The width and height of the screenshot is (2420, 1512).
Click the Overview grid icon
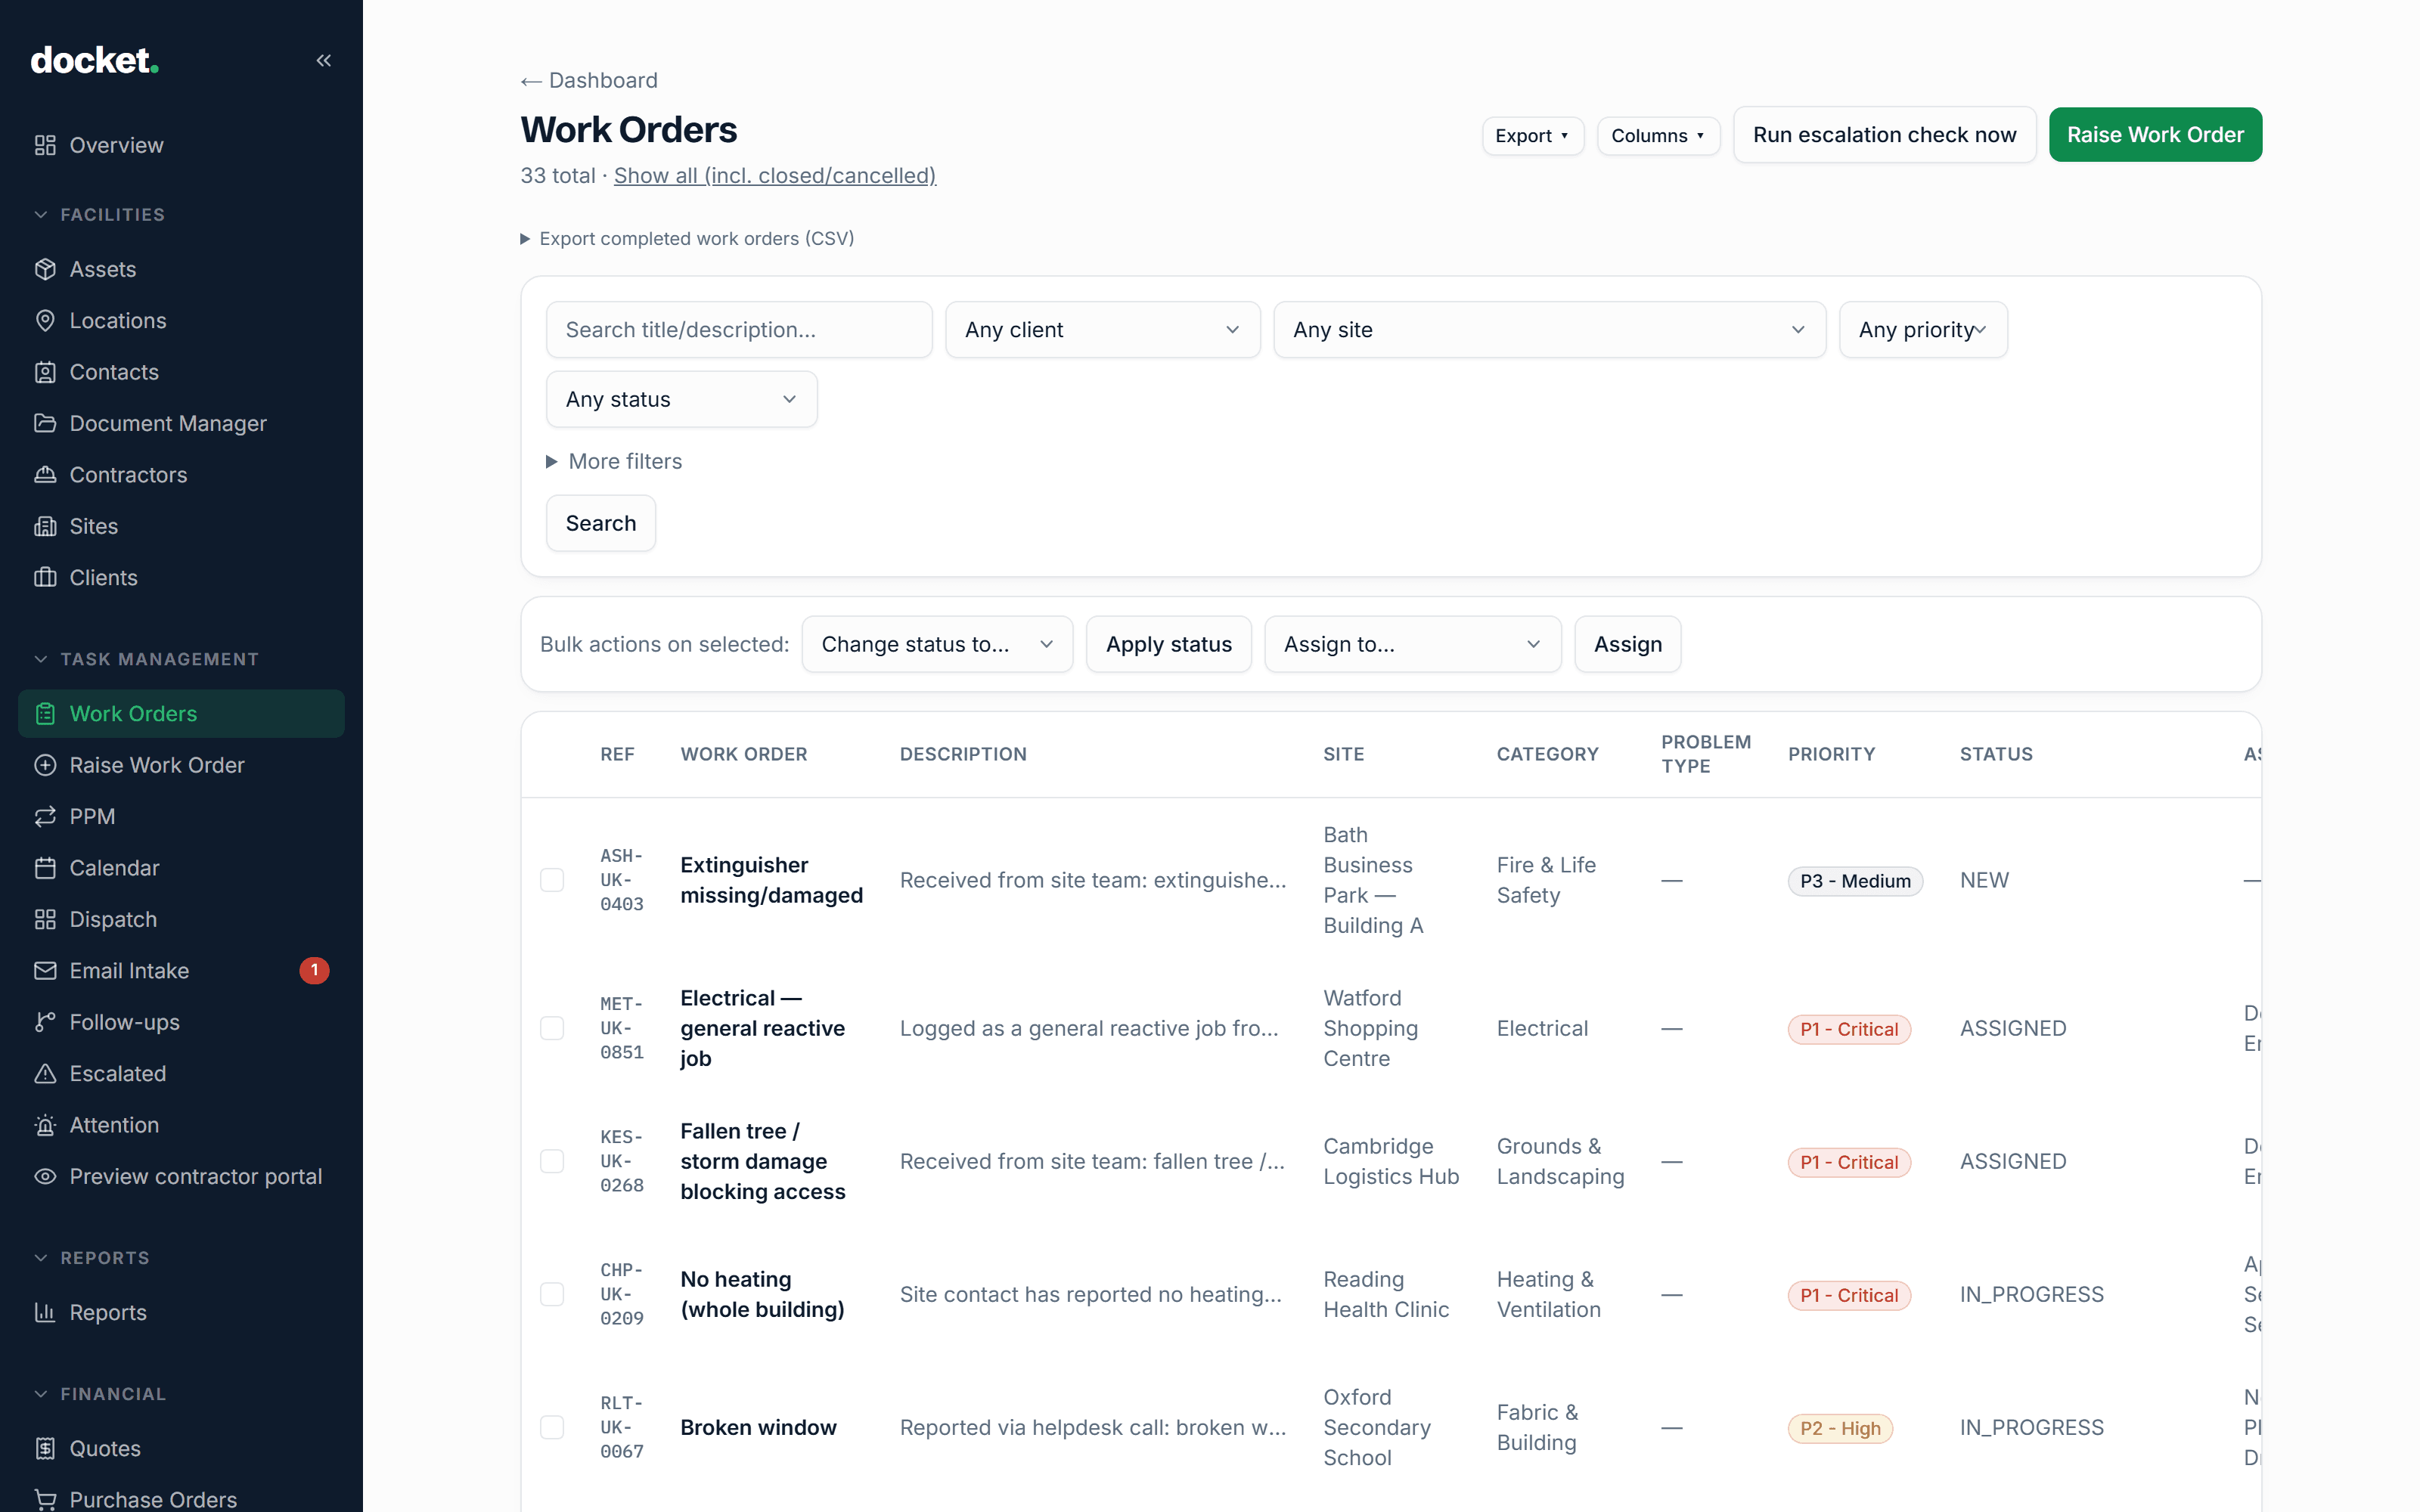point(45,145)
